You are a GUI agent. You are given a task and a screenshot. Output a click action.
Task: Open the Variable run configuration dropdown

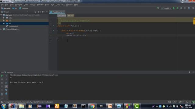pos(166,8)
